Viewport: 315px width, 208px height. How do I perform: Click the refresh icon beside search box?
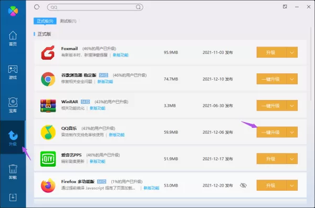(37, 7)
